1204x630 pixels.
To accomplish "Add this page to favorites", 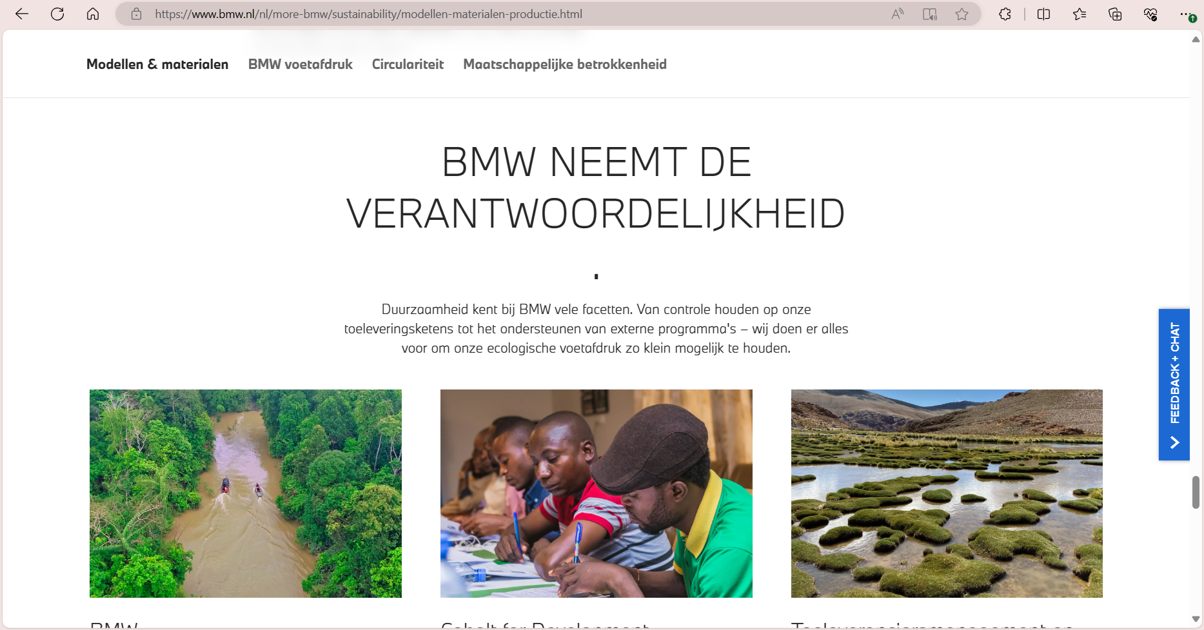I will [x=962, y=14].
